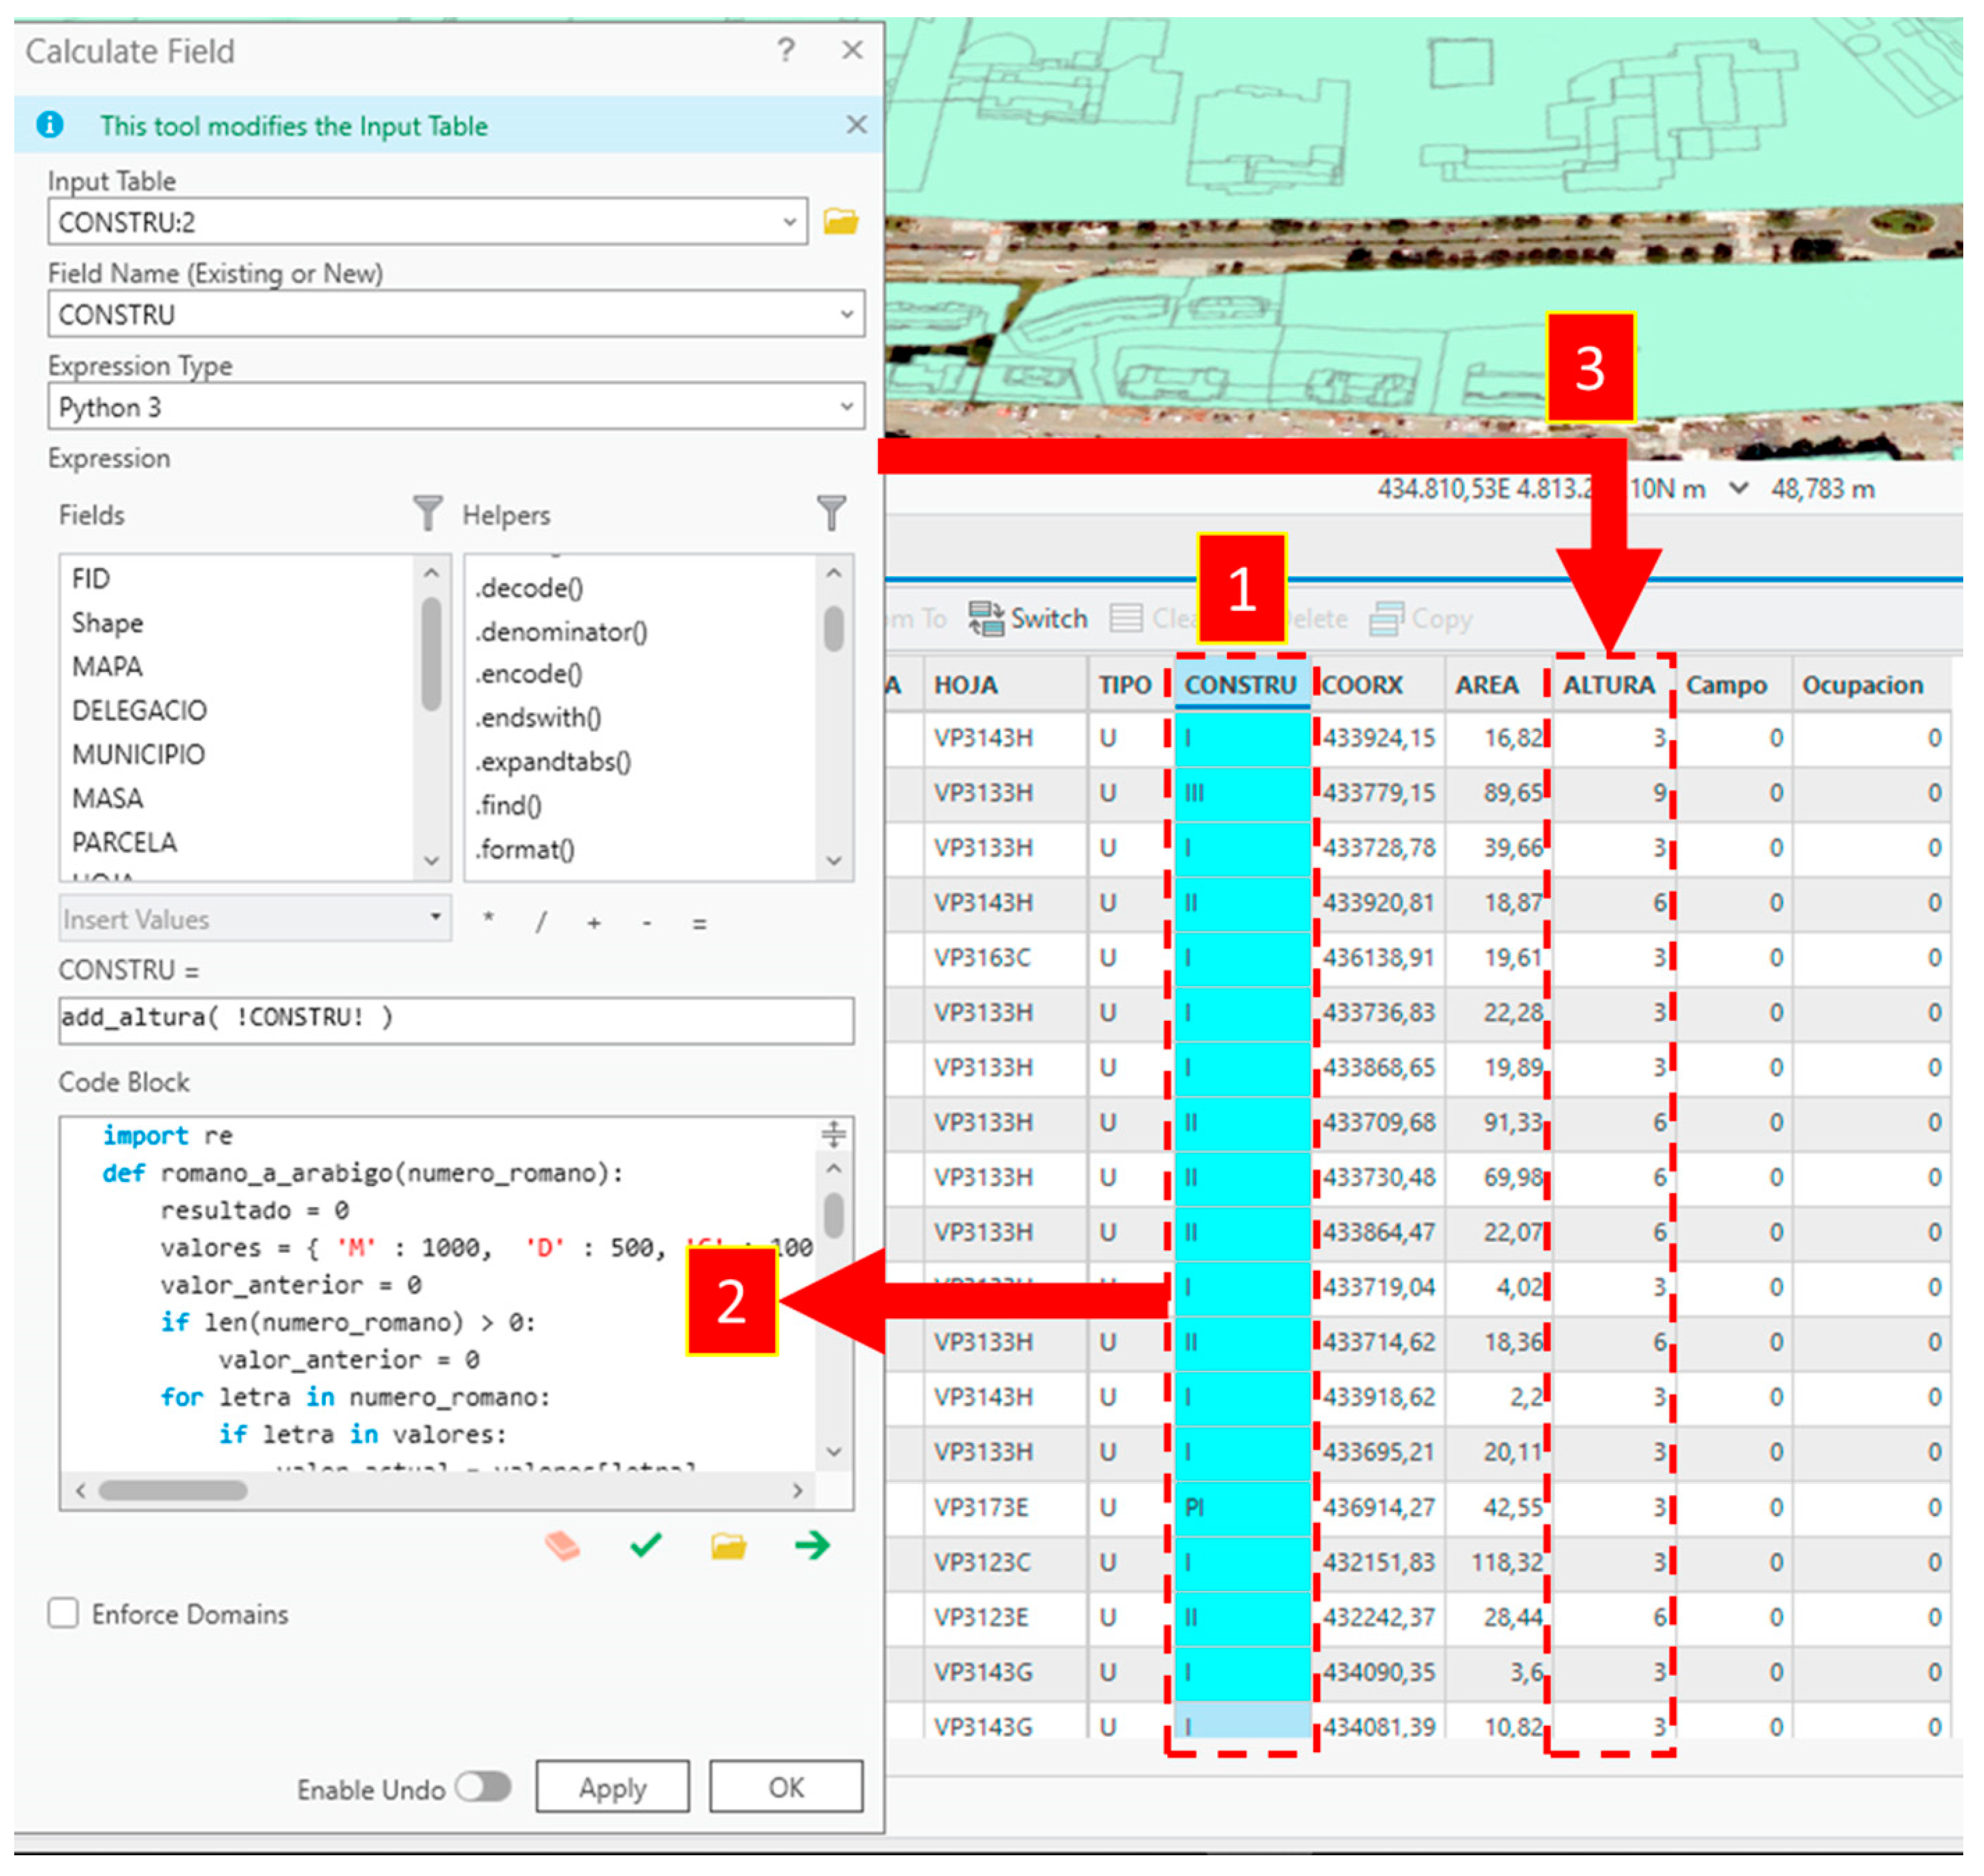Image resolution: width=1984 pixels, height=1876 pixels.
Task: Expand the Field Name dropdown
Action: [847, 315]
